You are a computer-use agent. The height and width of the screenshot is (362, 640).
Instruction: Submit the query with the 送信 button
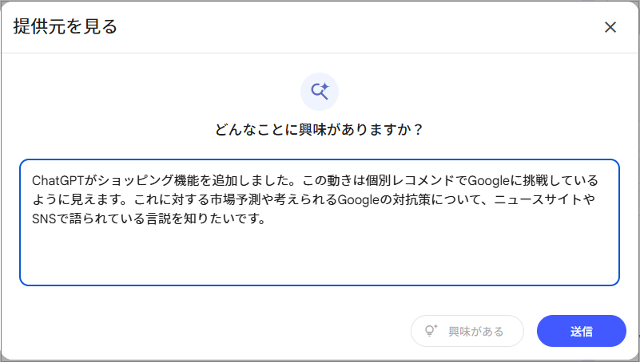click(x=581, y=331)
